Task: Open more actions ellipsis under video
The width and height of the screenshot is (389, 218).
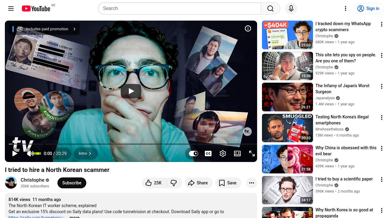Action: (x=252, y=183)
